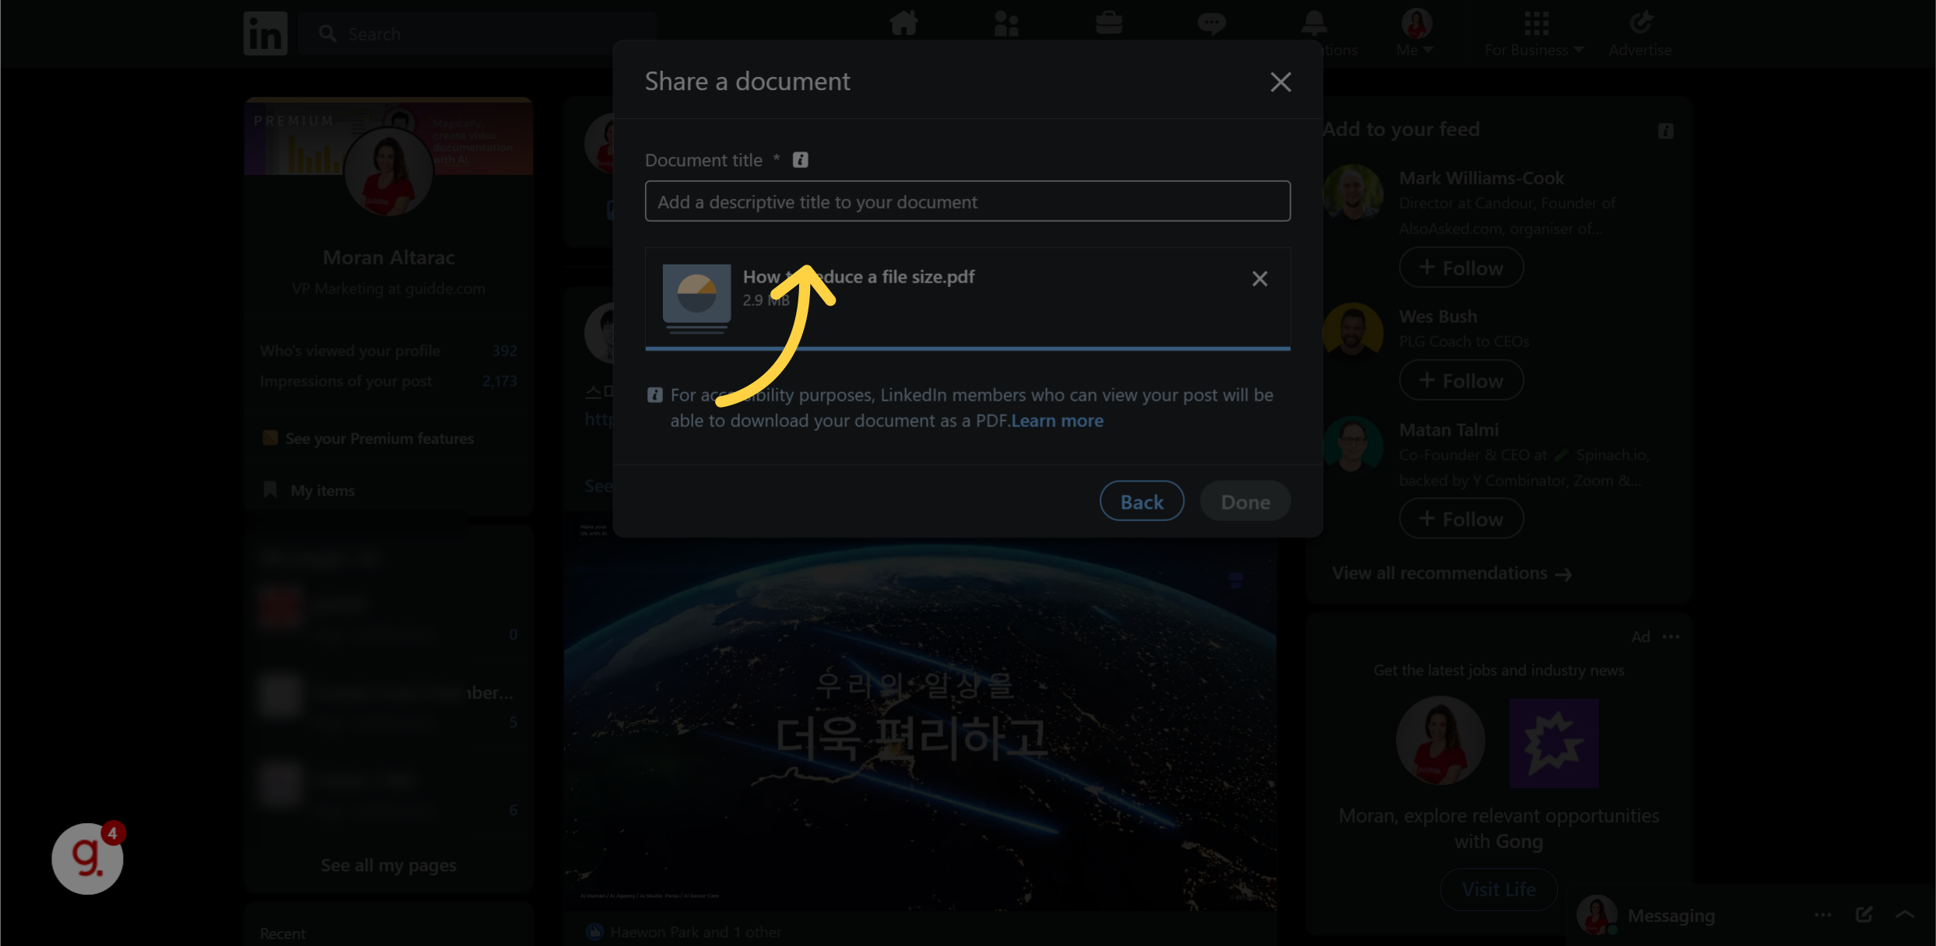Click the LinkedIn logo
Screen dimensions: 1936x946
coord(265,33)
